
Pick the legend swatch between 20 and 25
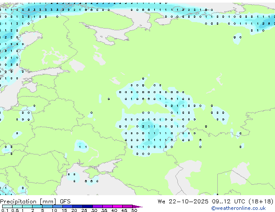click(x=78, y=206)
